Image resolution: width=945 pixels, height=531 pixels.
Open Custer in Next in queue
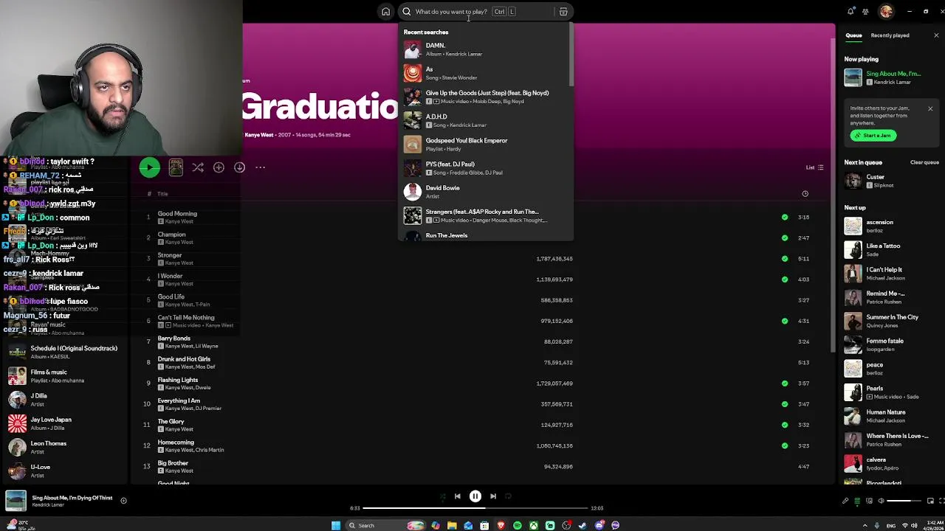[891, 181]
